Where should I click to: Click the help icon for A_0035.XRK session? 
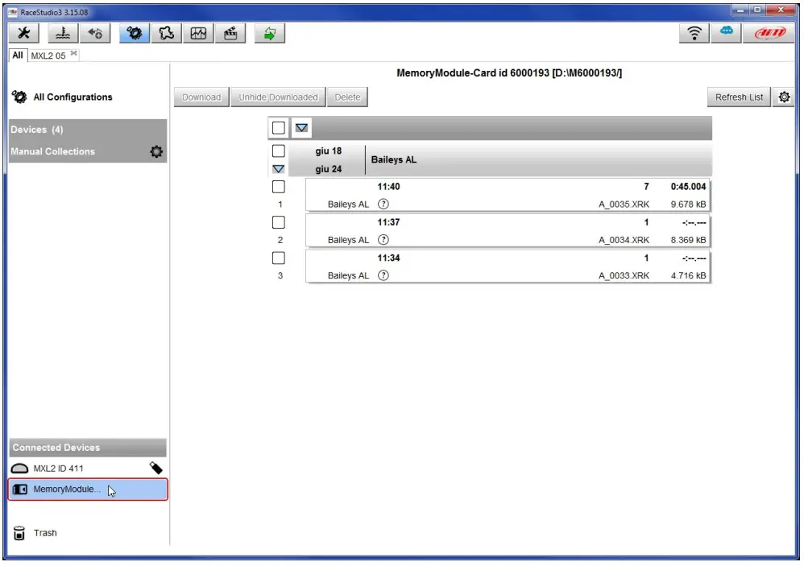[383, 205]
